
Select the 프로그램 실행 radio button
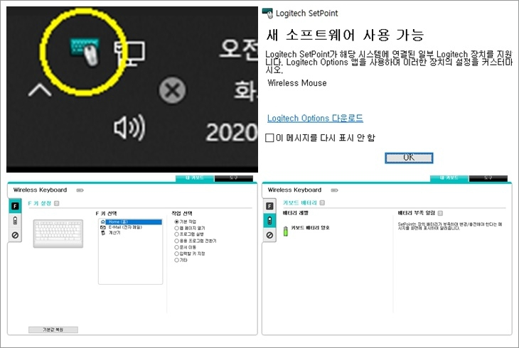tap(176, 234)
